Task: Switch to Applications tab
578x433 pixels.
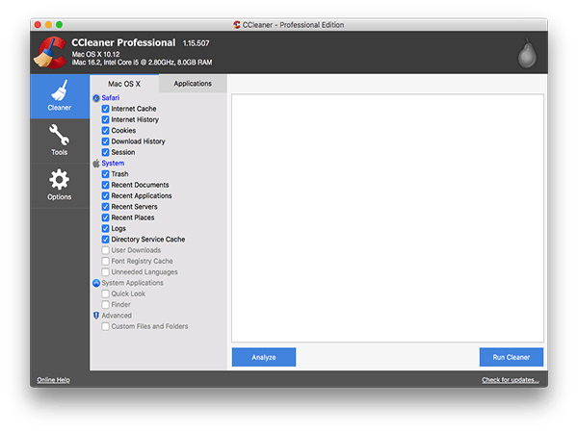Action: (x=193, y=84)
